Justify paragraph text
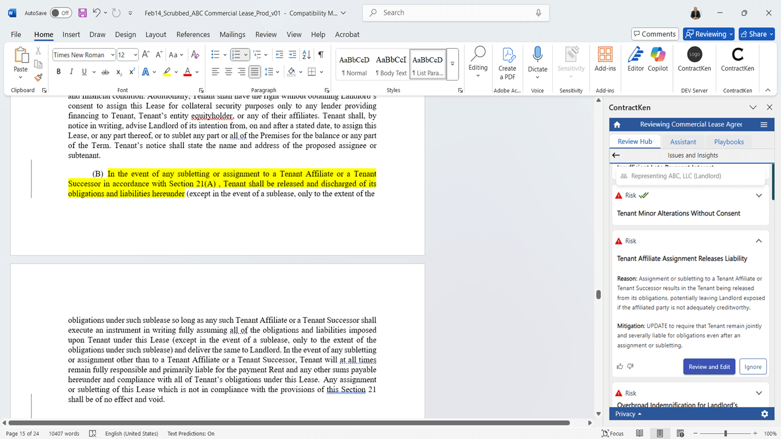This screenshot has height=439, width=781. pos(254,72)
